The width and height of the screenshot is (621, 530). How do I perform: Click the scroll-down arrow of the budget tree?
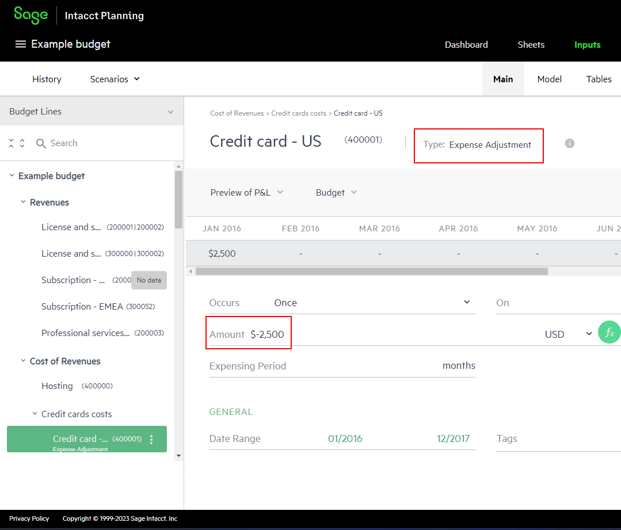point(178,456)
